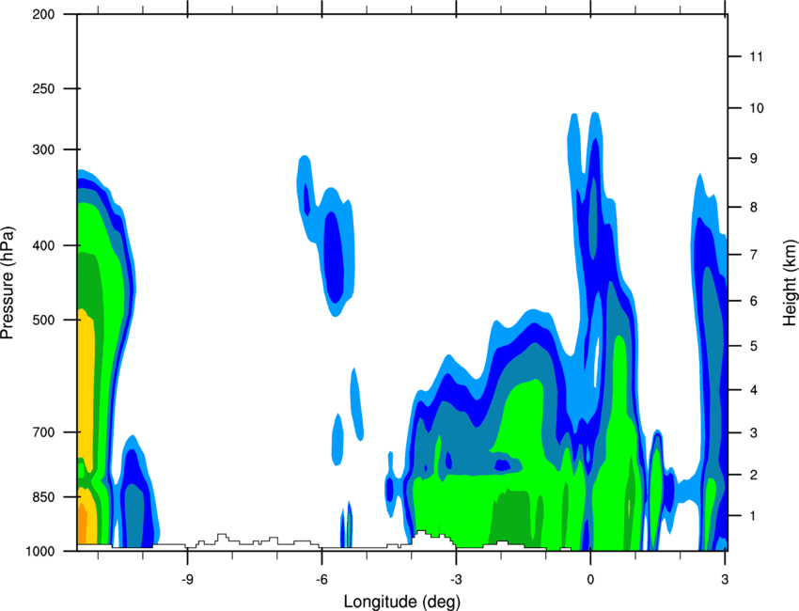This screenshot has width=799, height=611.
Task: Click the 850 pressure tick label
Action: (43, 497)
